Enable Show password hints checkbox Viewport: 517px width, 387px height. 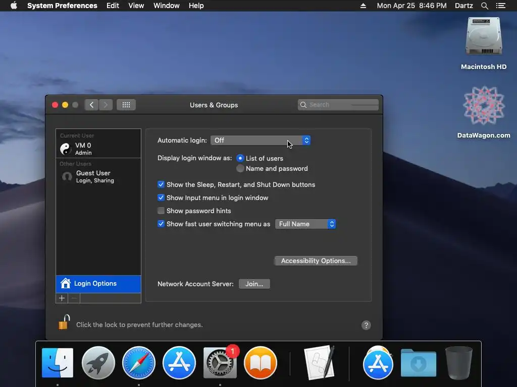click(161, 211)
